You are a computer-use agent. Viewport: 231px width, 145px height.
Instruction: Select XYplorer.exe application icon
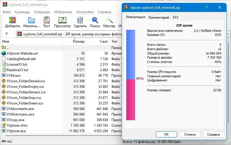coord(4,131)
